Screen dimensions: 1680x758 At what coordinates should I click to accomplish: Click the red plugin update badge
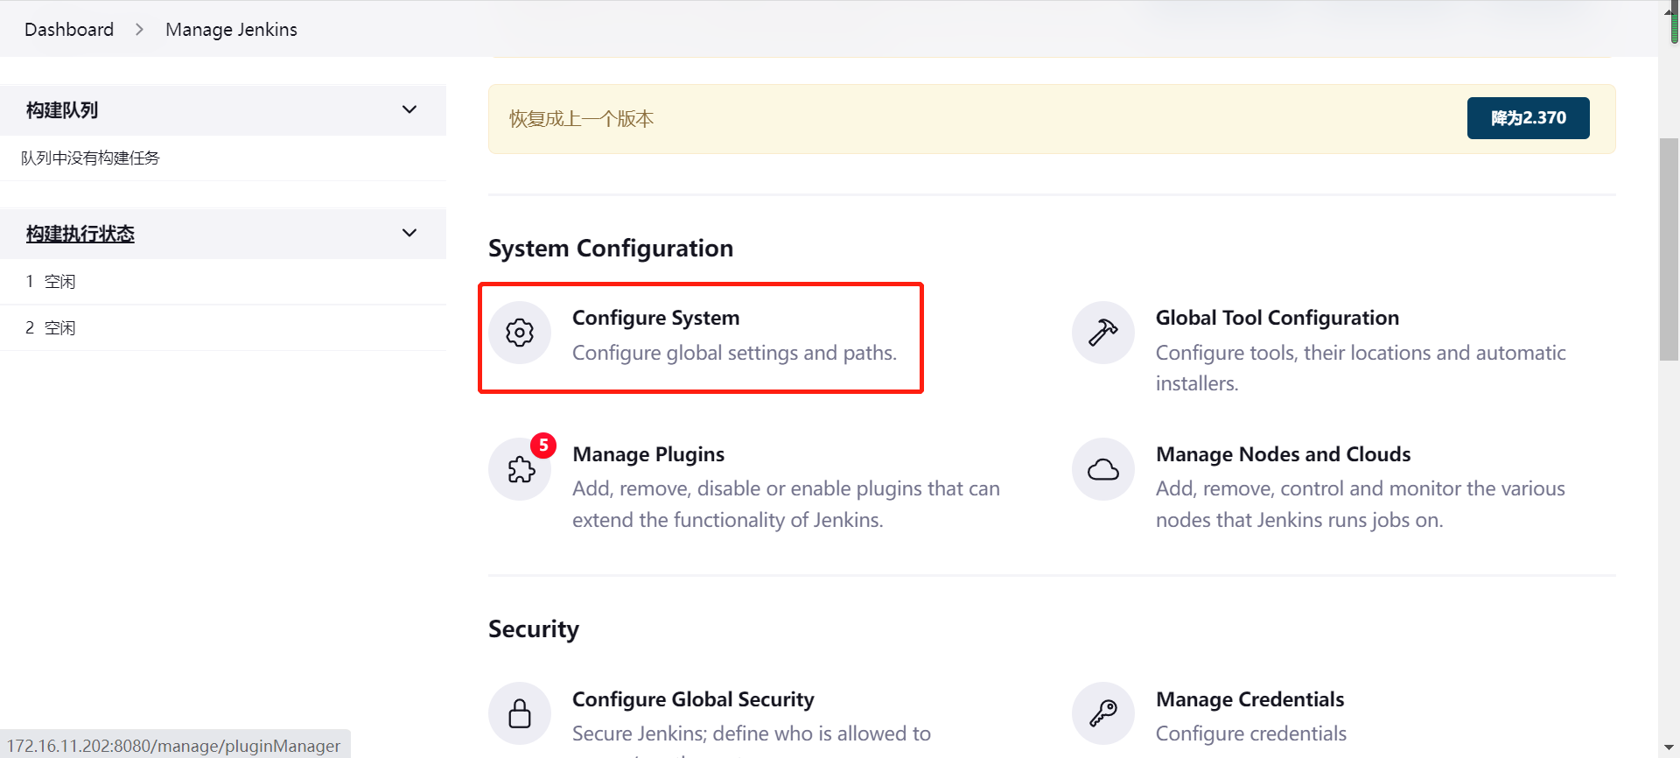point(543,446)
